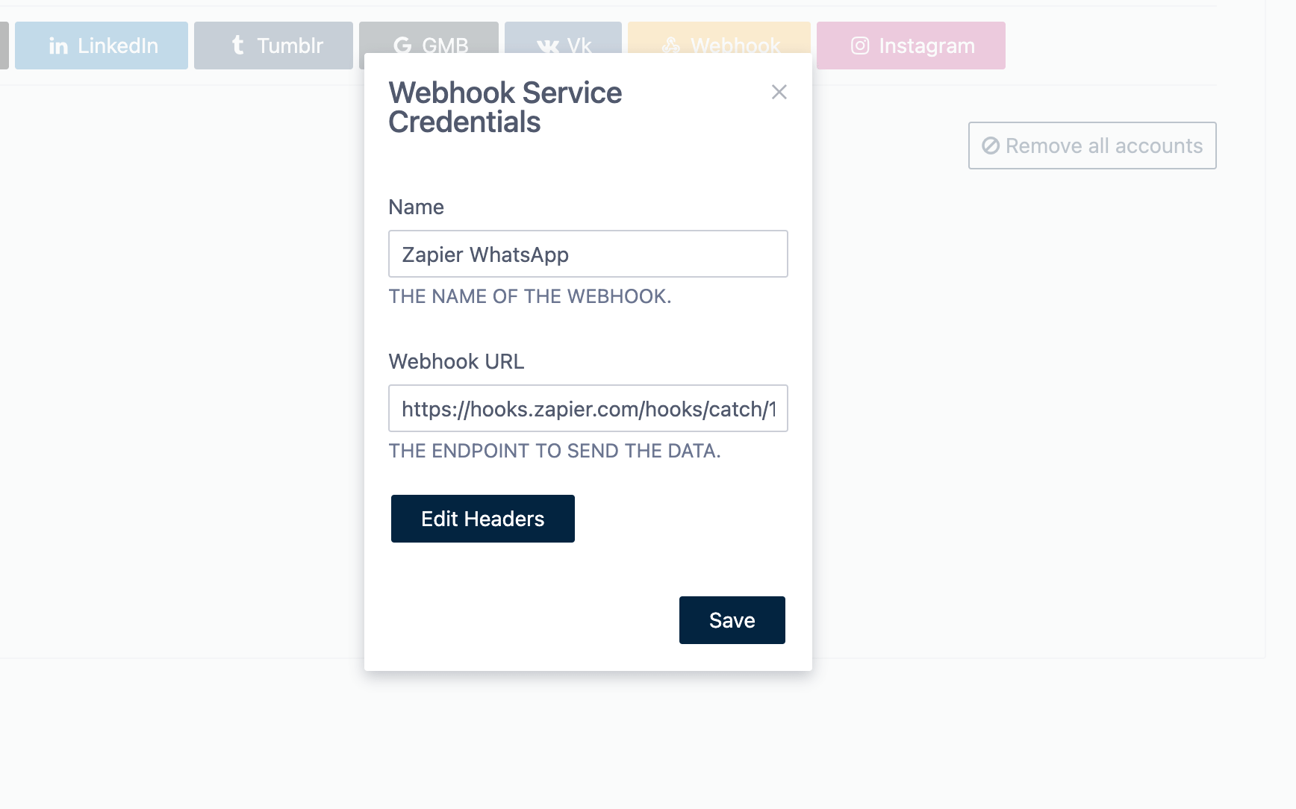1296x809 pixels.
Task: Click into the Webhook URL field
Action: click(x=588, y=409)
